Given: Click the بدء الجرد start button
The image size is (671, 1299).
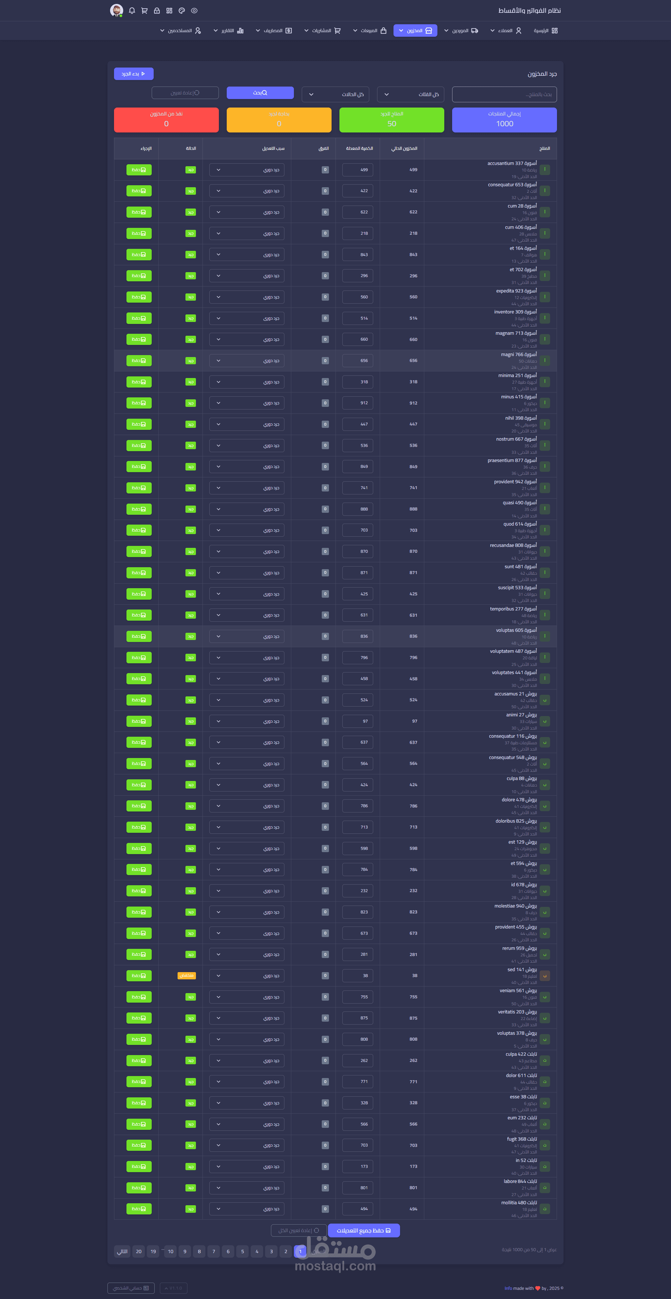Looking at the screenshot, I should click(x=133, y=74).
